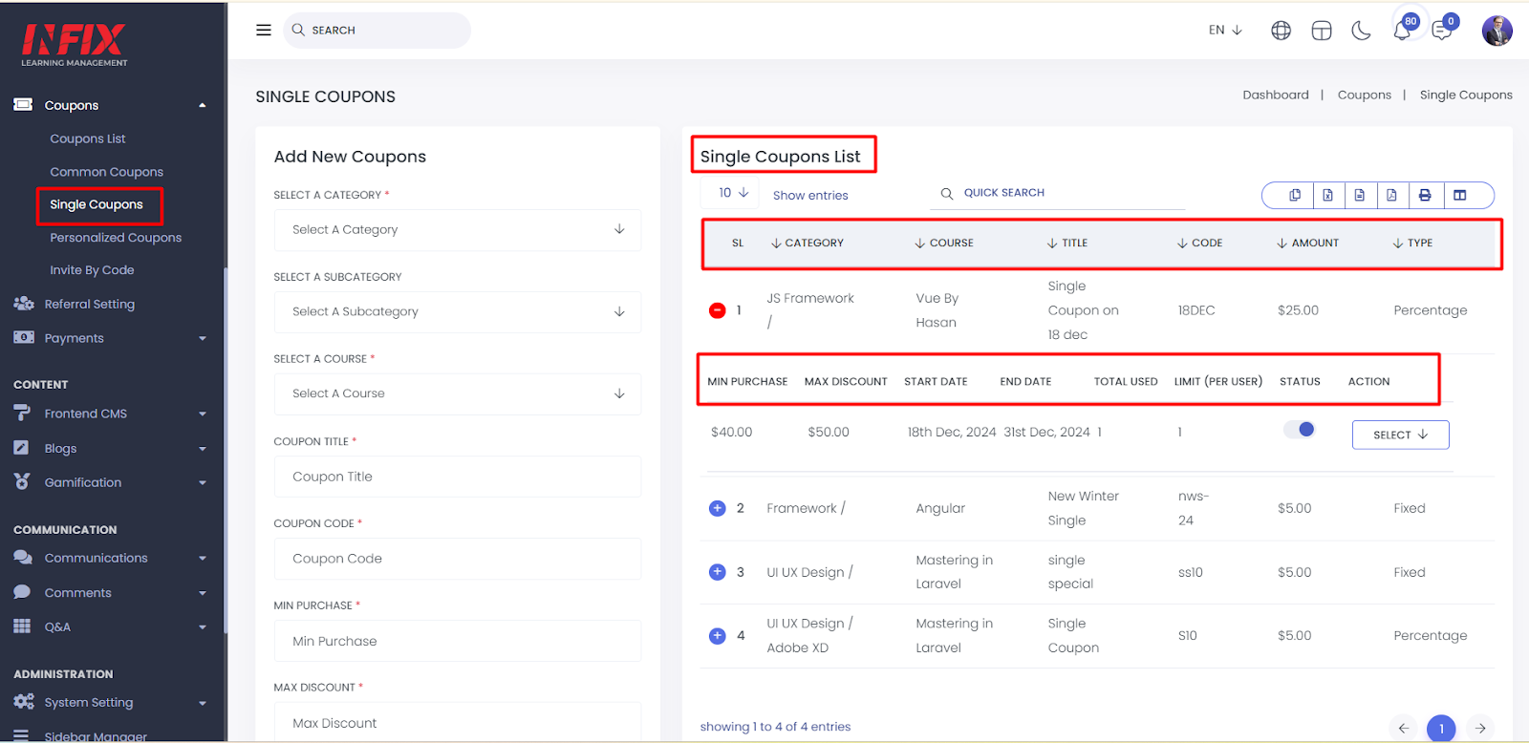Export table to PDF icon

click(1391, 195)
